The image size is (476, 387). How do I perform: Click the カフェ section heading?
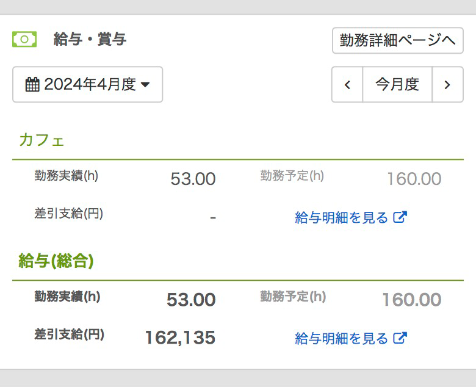coord(41,140)
